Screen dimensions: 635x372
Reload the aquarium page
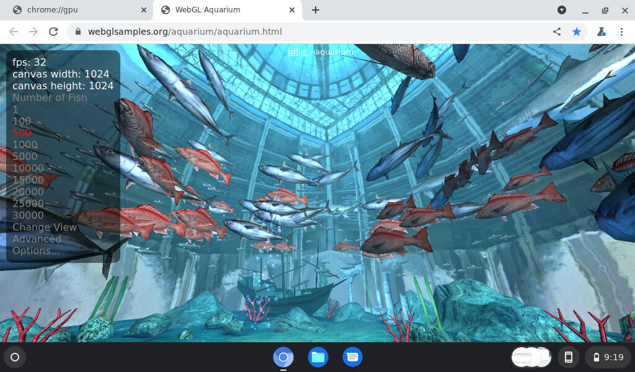pos(53,32)
